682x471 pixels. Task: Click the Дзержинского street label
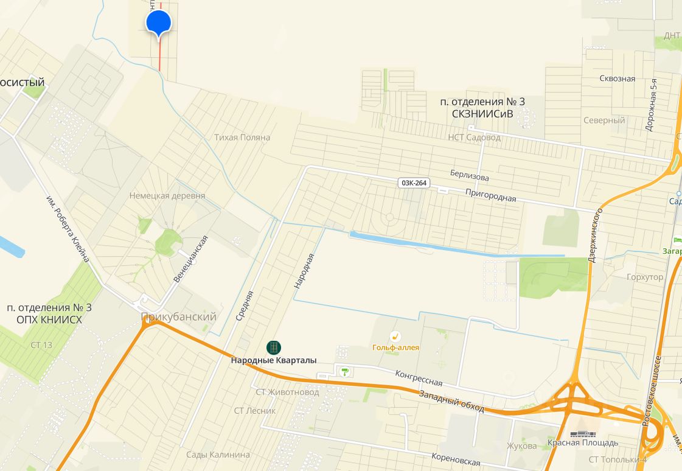point(595,235)
